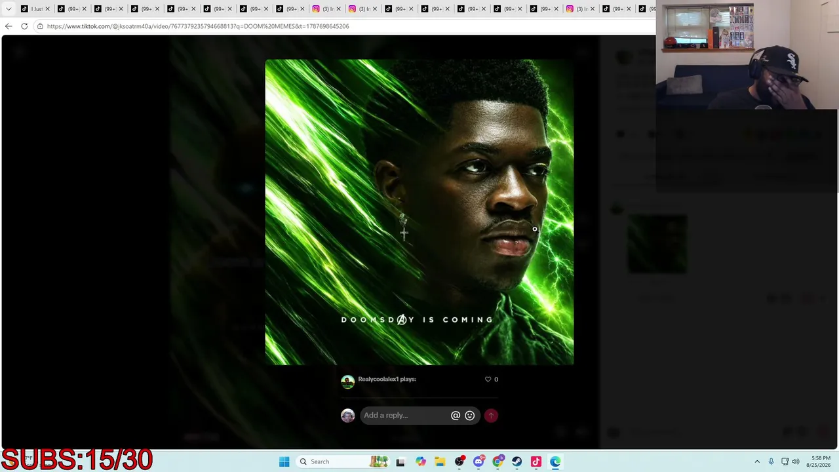The height and width of the screenshot is (472, 839).
Task: Expand the browser tab list dropdown
Action: [9, 9]
